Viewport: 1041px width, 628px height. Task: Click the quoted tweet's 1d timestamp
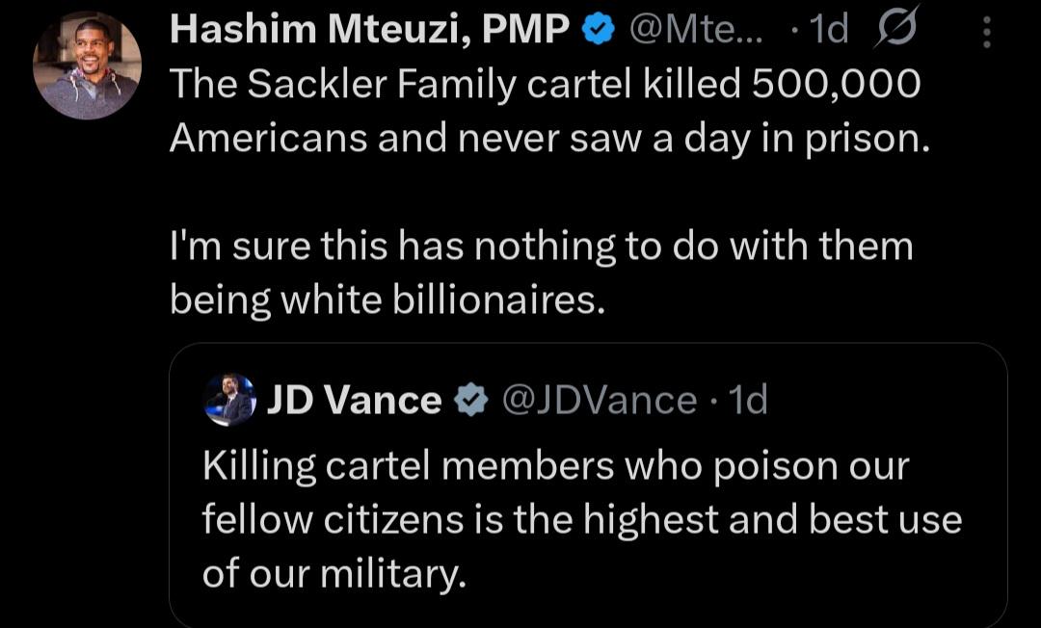point(748,400)
